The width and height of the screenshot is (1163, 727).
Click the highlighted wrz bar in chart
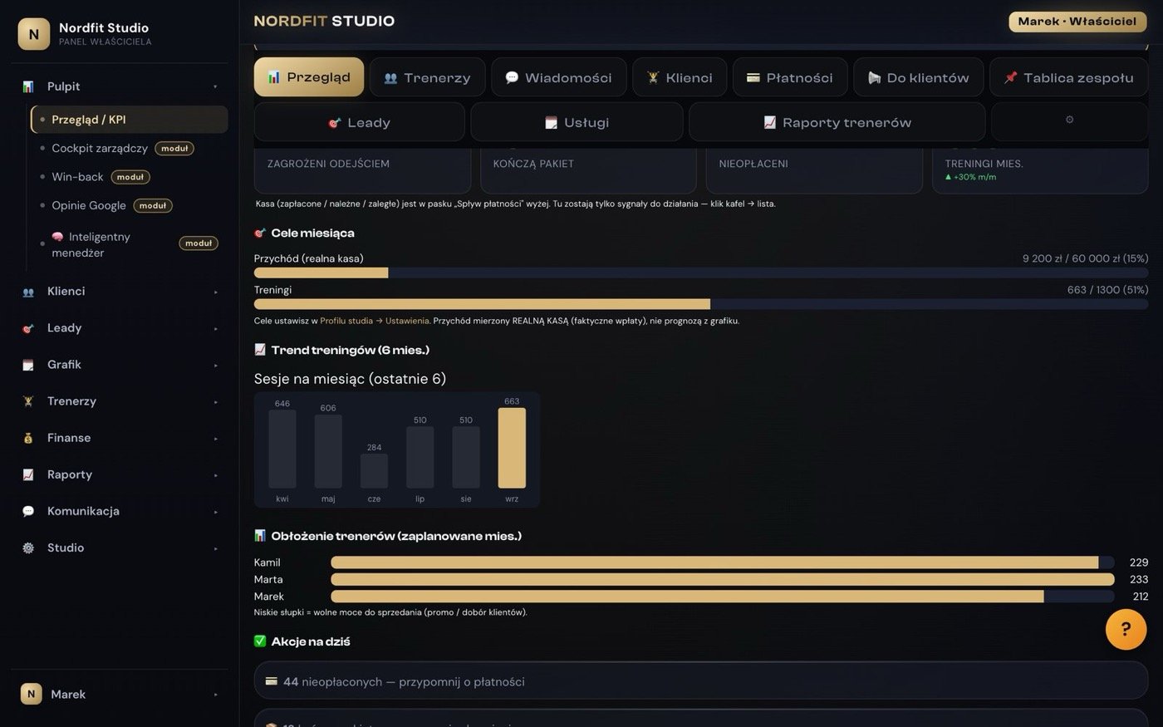[512, 448]
